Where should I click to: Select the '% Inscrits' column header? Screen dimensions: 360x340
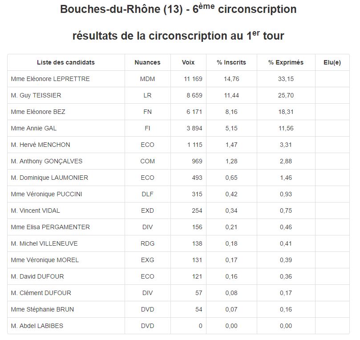point(231,62)
